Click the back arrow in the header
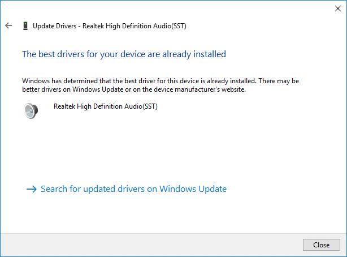 (8, 25)
